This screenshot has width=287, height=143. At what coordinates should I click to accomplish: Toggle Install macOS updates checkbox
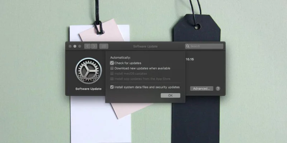click(x=112, y=74)
